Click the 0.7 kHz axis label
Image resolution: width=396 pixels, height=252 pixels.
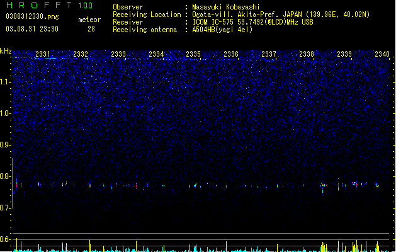coord(6,208)
